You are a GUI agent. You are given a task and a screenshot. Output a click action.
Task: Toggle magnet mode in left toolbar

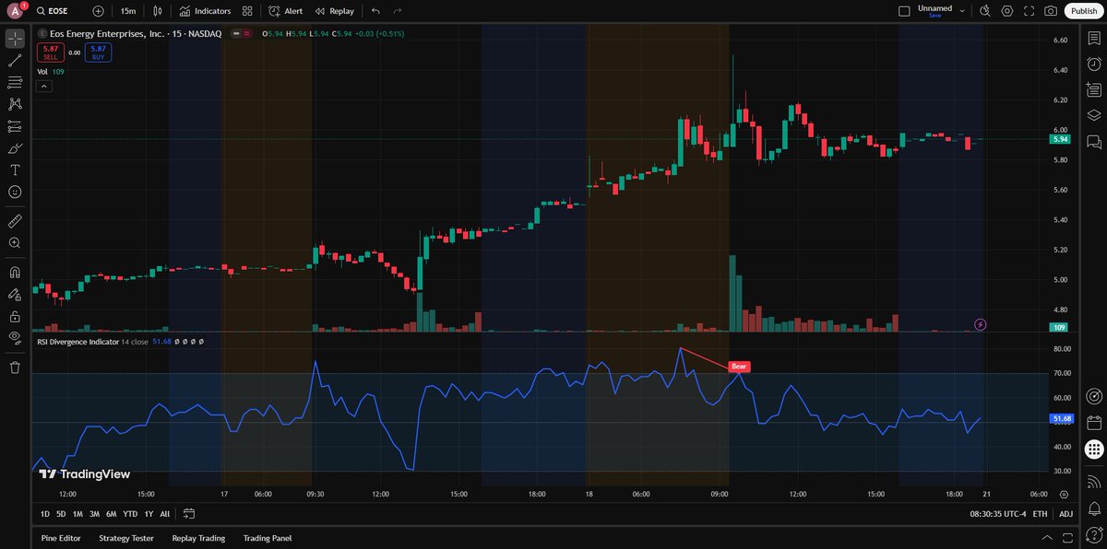[15, 273]
